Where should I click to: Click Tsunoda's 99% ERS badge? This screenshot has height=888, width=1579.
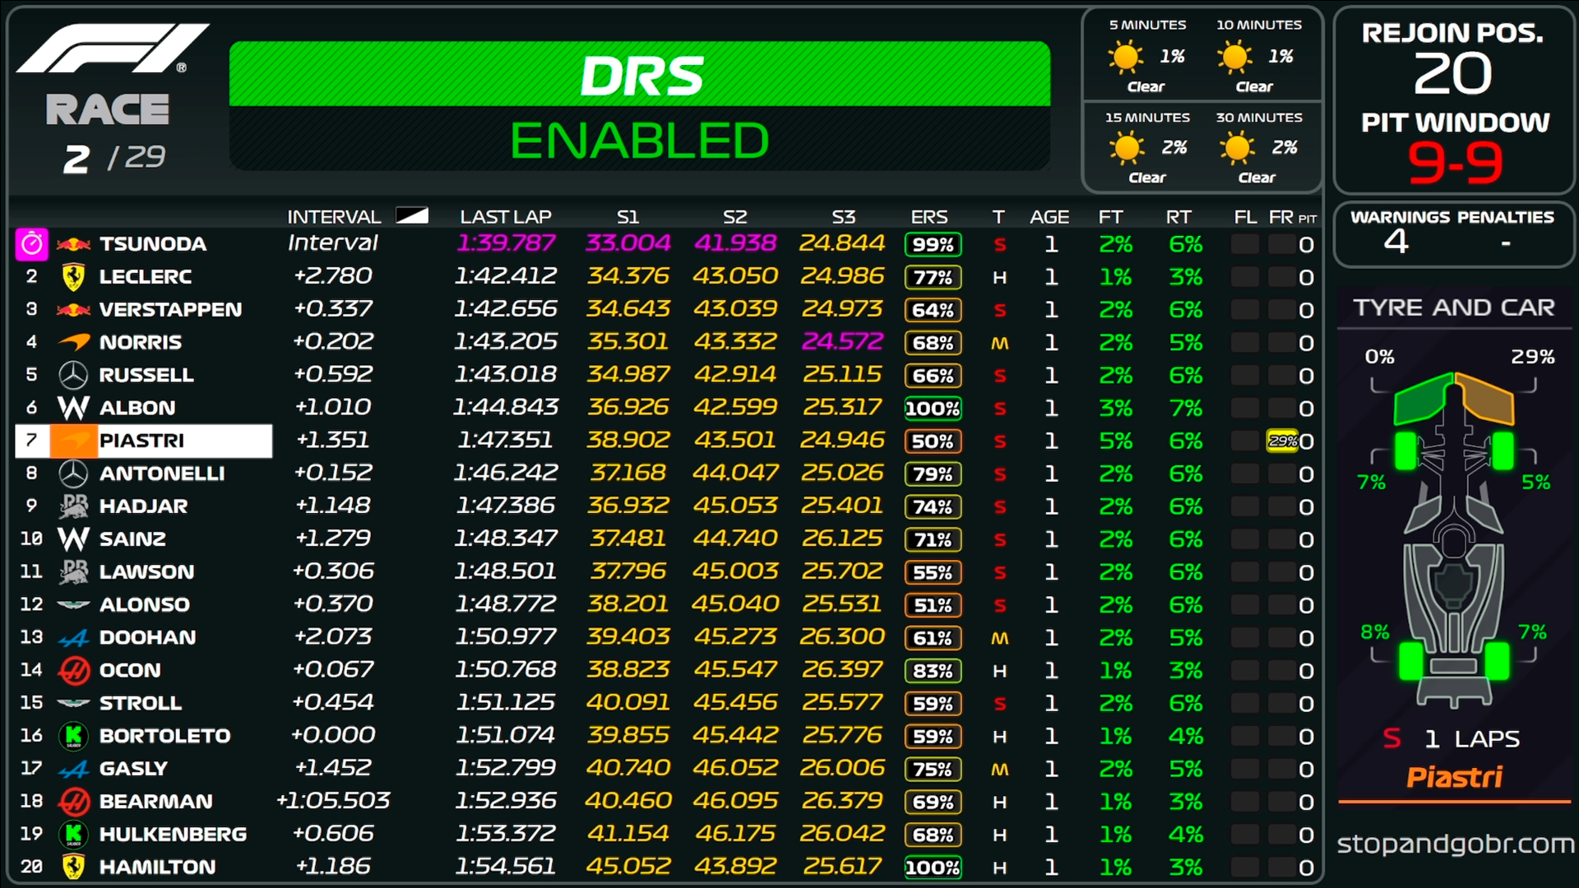[933, 244]
